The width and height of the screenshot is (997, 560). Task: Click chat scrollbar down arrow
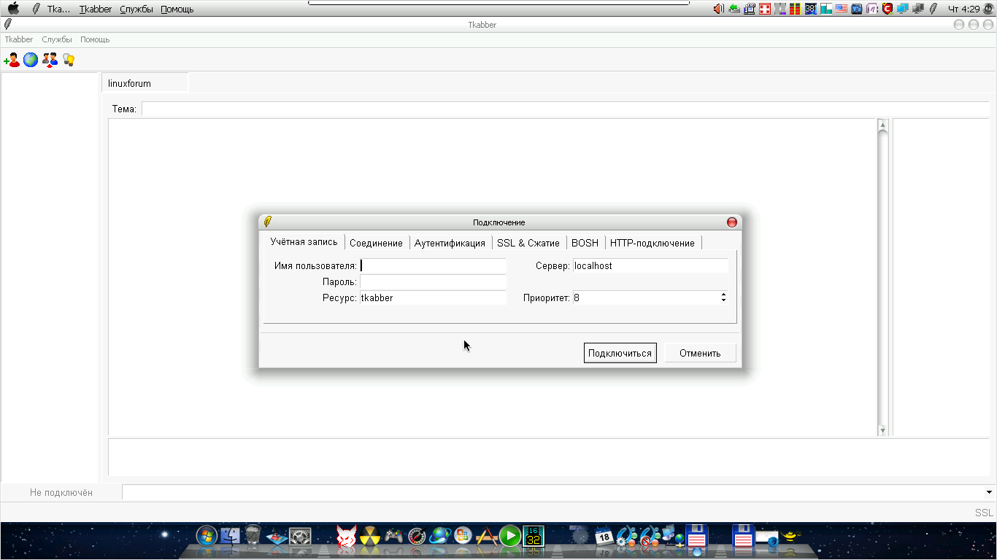coord(882,431)
